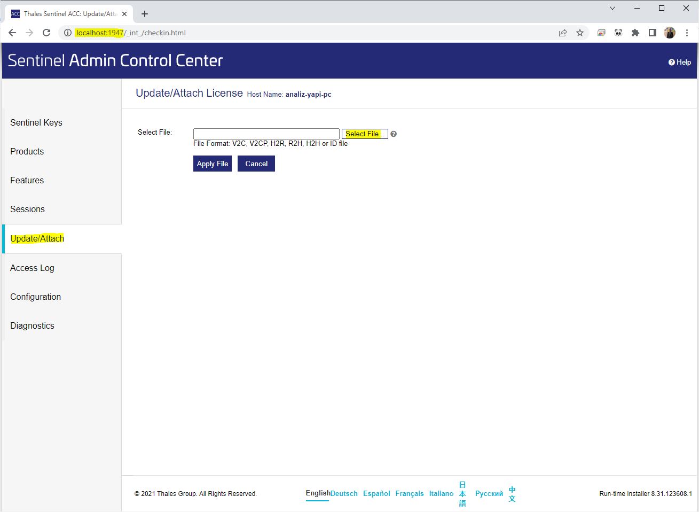Switch language to Chinese (中文)

(x=512, y=494)
